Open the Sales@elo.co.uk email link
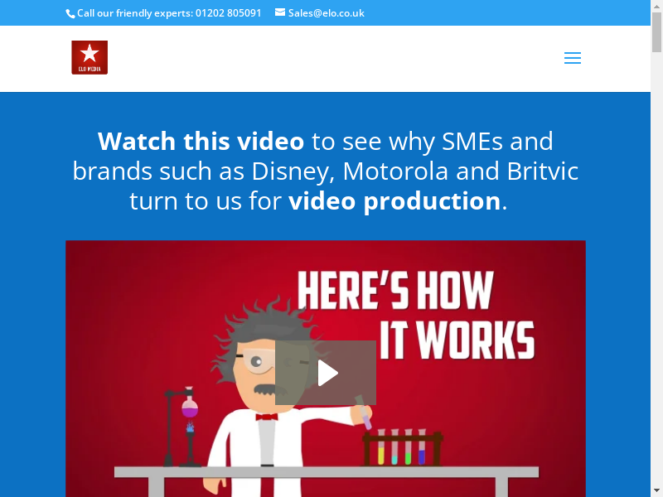The height and width of the screenshot is (497, 663). tap(326, 13)
